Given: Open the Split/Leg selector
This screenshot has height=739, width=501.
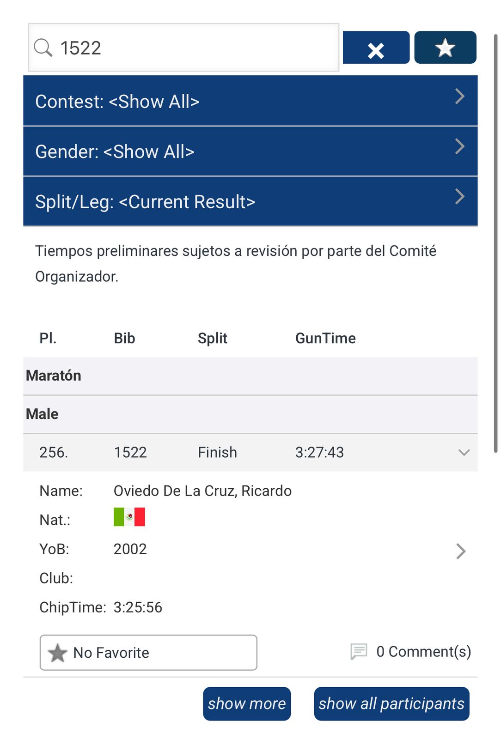Looking at the screenshot, I should point(250,202).
